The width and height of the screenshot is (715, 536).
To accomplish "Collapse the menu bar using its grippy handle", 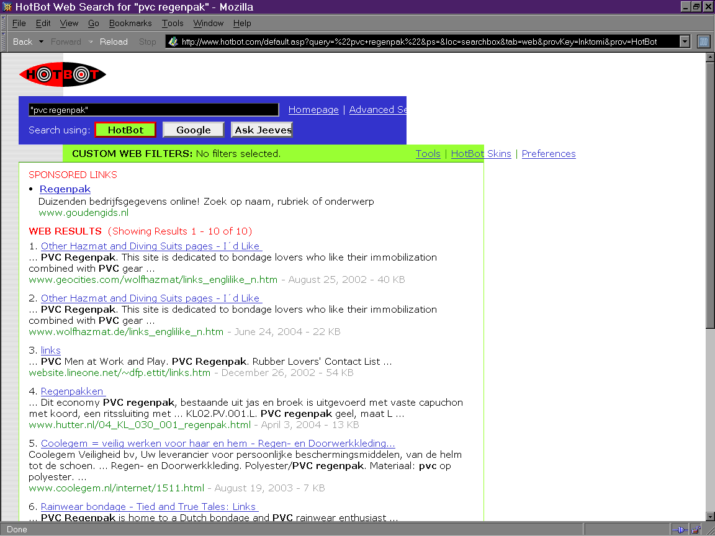I will 4,23.
